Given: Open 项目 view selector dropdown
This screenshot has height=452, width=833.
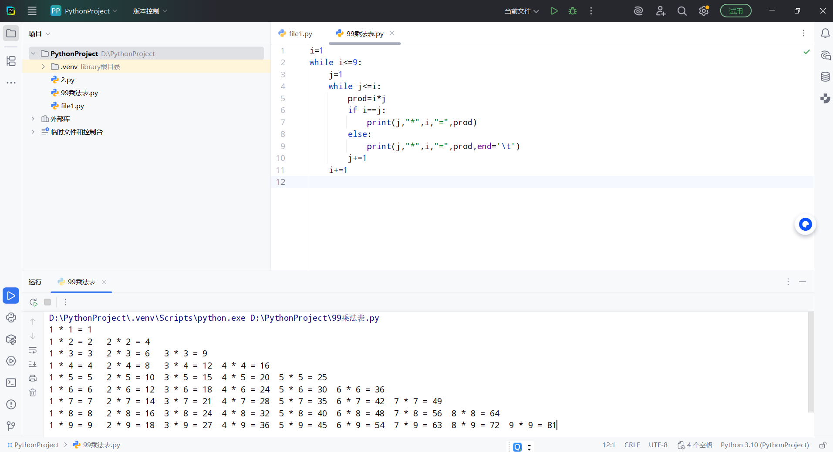Looking at the screenshot, I should click(x=40, y=33).
